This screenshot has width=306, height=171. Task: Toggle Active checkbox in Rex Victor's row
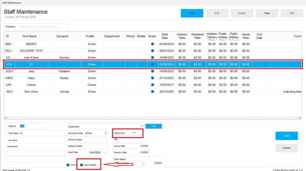tap(153, 91)
